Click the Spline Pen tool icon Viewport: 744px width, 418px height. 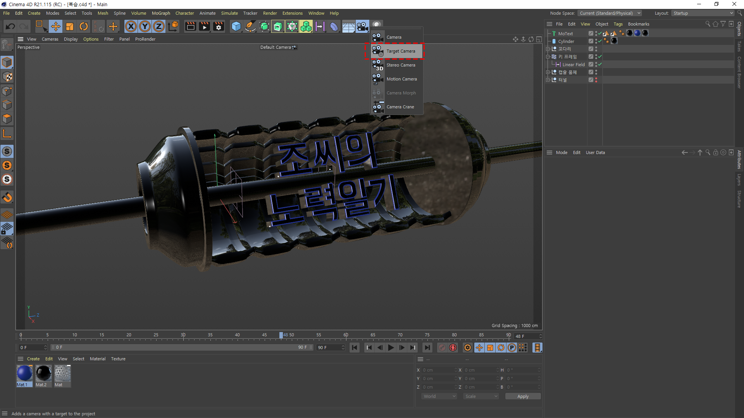pyautogui.click(x=250, y=26)
